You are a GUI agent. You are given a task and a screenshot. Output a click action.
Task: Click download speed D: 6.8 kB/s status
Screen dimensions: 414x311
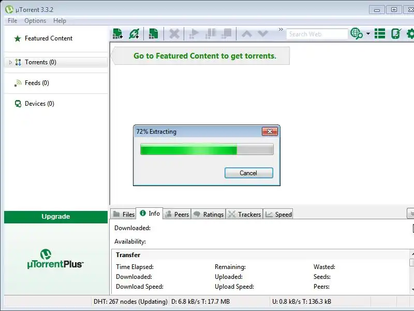coord(200,302)
